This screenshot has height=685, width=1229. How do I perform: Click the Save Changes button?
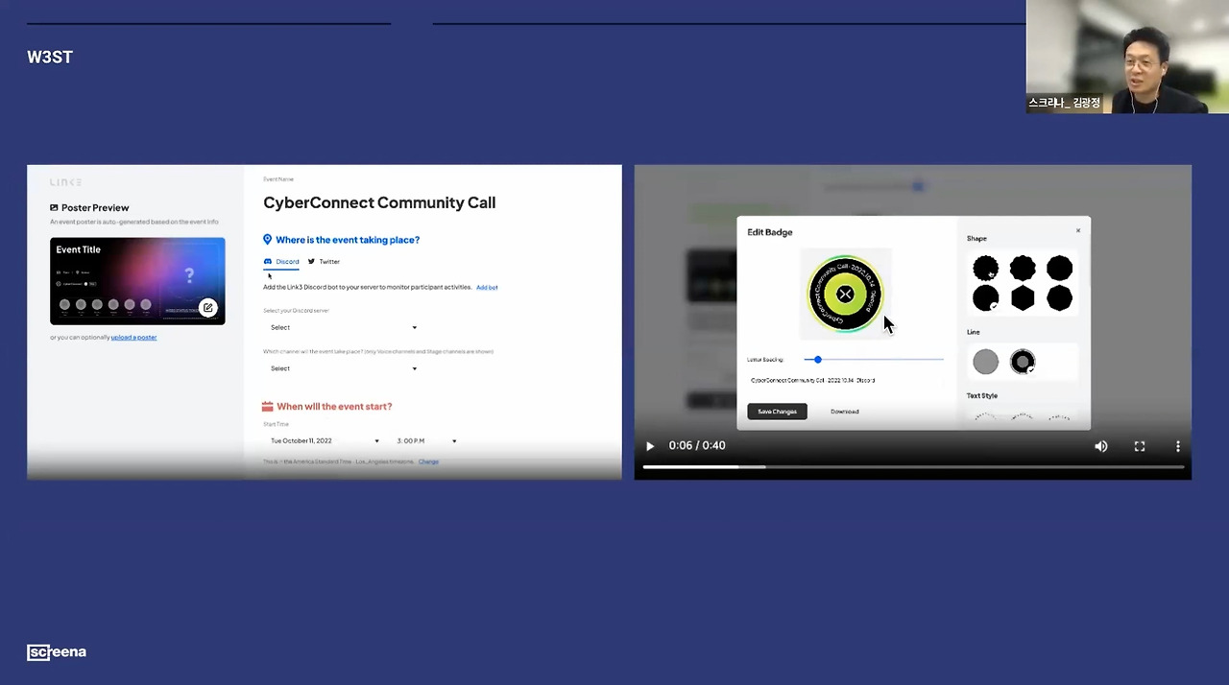click(x=777, y=412)
